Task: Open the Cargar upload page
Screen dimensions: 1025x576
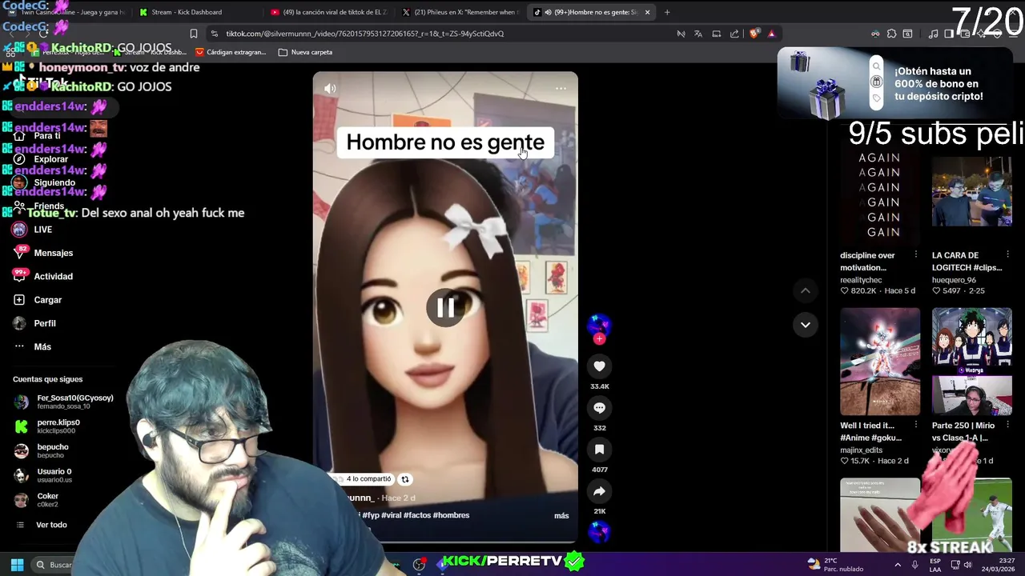Action: 47,300
